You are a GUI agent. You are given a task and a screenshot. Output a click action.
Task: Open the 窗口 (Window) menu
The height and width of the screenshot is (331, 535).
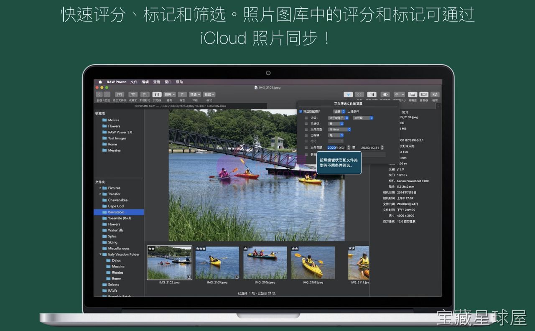(168, 82)
